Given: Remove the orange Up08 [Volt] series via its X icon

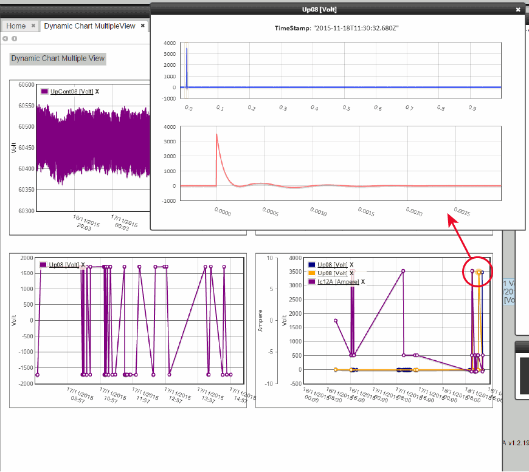Looking at the screenshot, I should [x=351, y=273].
